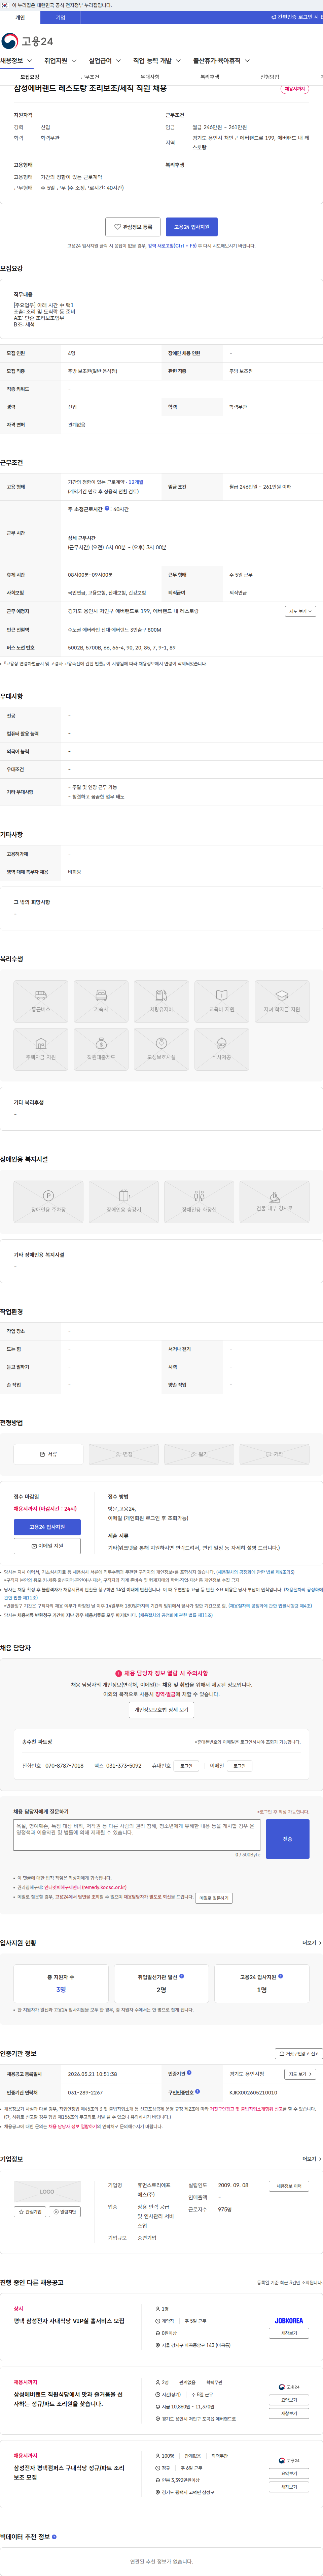
Task: Click the 교육비 지원 welfare icon
Action: tap(221, 1001)
